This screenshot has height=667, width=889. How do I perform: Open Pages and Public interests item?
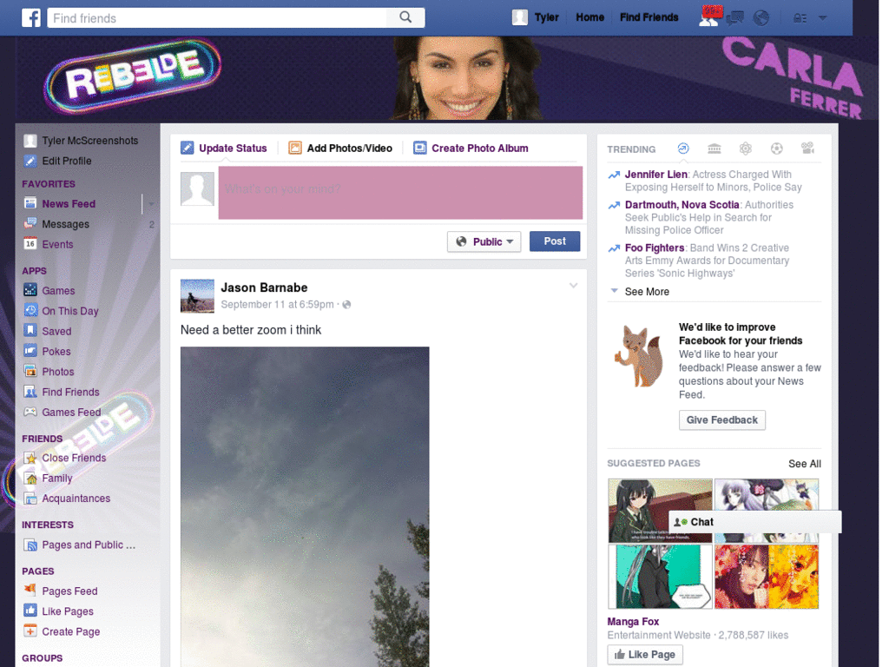[89, 545]
